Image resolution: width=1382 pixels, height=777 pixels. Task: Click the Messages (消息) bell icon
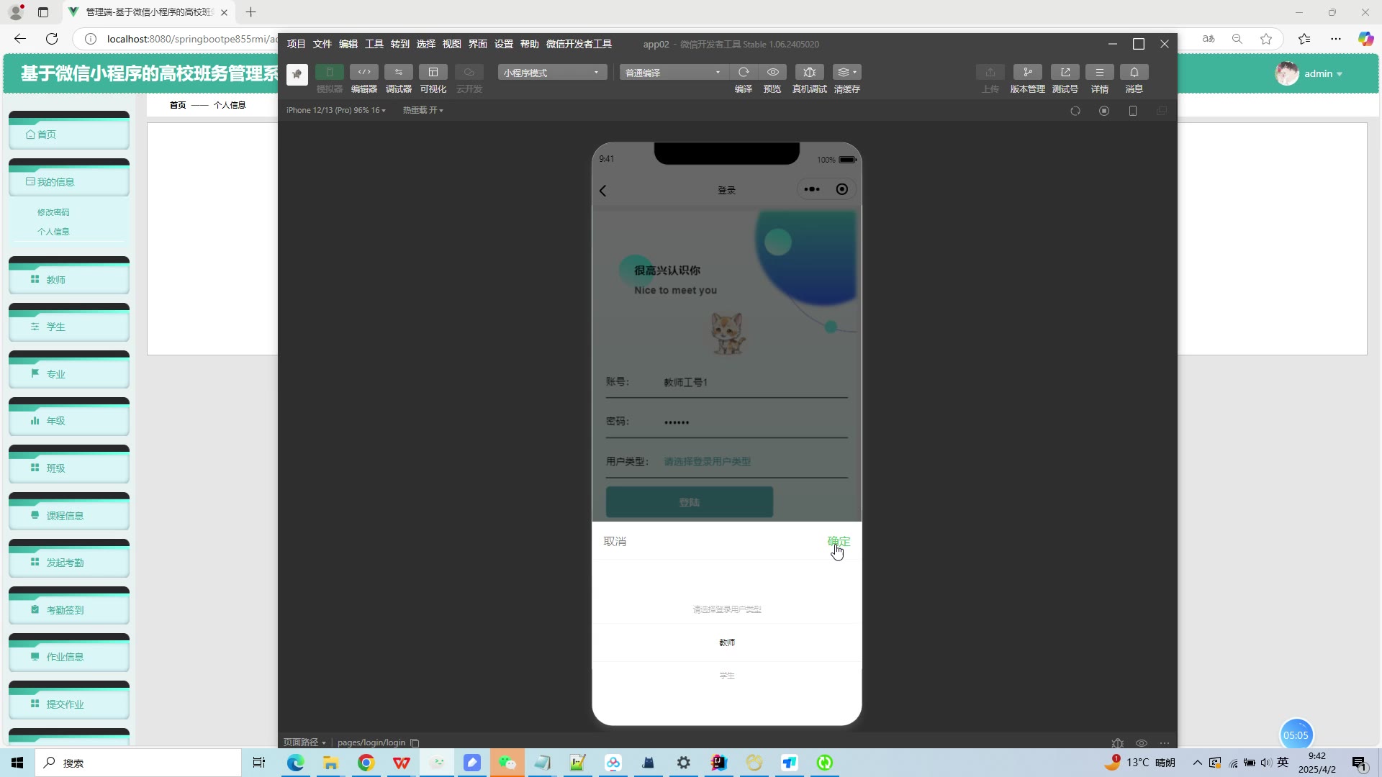1134,73
